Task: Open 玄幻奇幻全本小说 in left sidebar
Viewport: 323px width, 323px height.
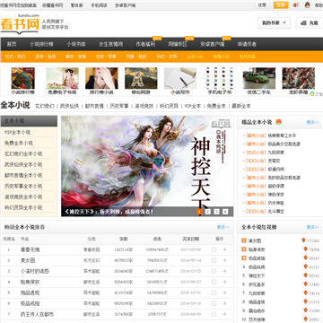Action: 23,153
